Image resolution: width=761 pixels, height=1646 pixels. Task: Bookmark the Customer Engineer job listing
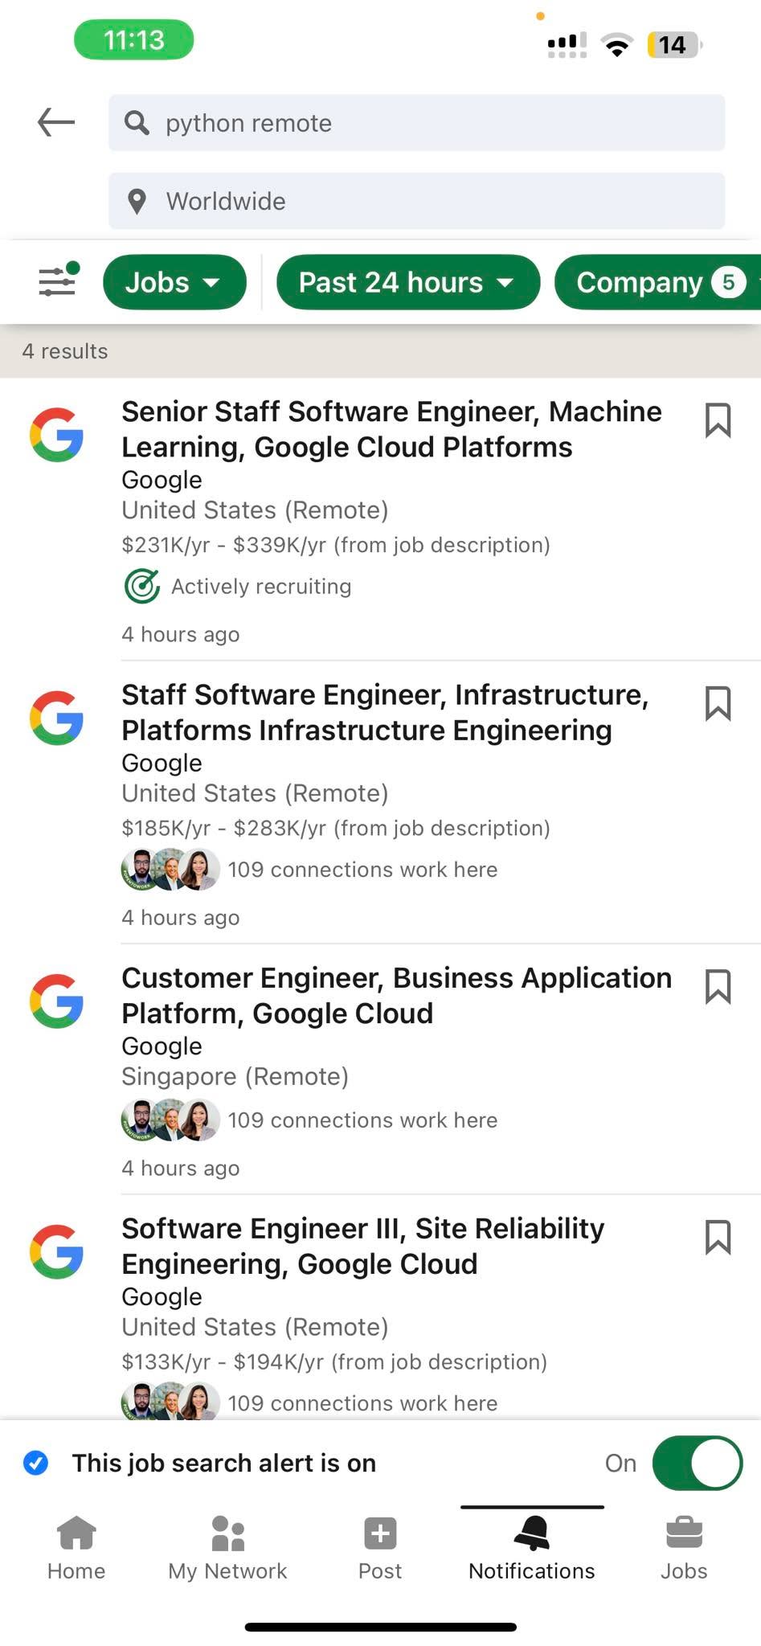717,986
